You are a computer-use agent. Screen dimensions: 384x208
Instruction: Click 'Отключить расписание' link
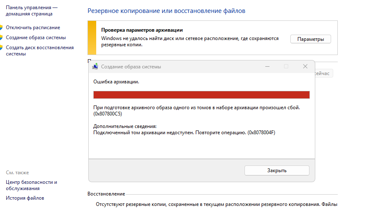click(33, 28)
